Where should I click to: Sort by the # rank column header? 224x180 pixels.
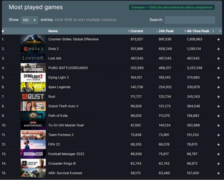click(3, 31)
